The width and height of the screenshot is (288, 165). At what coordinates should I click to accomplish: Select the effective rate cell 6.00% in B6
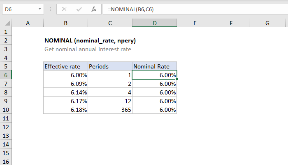coord(65,75)
